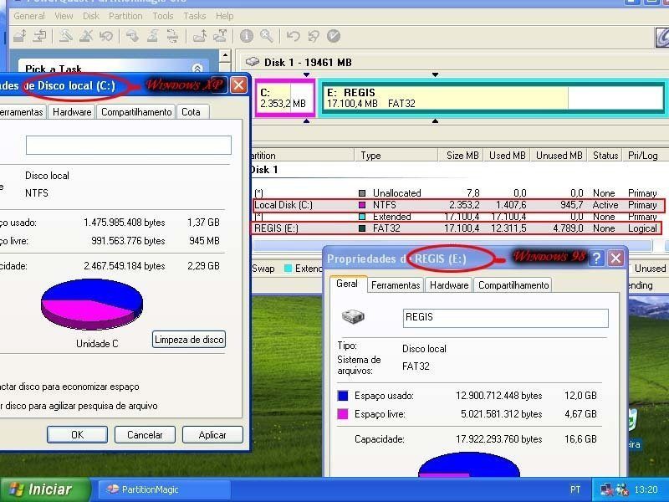The image size is (669, 502).
Task: Click the magnifier Check for Errors icon
Action: coord(267,36)
